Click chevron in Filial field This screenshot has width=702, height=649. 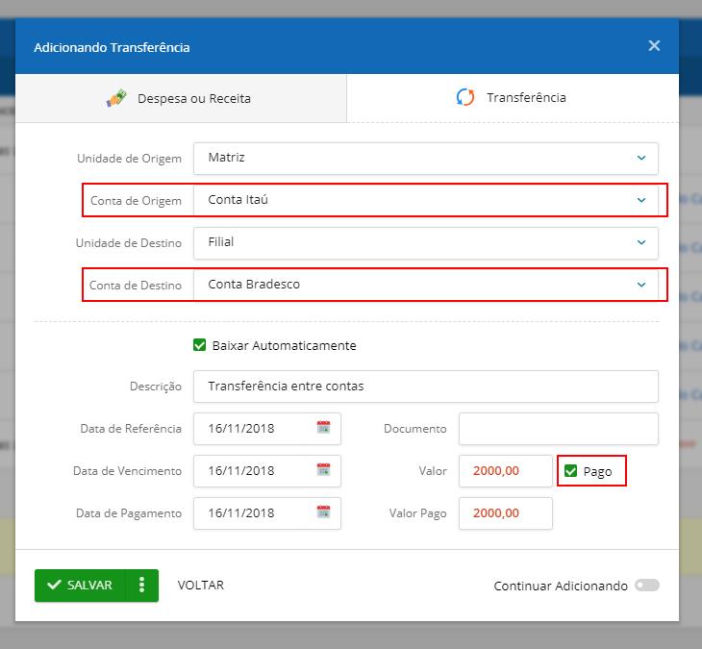641,242
